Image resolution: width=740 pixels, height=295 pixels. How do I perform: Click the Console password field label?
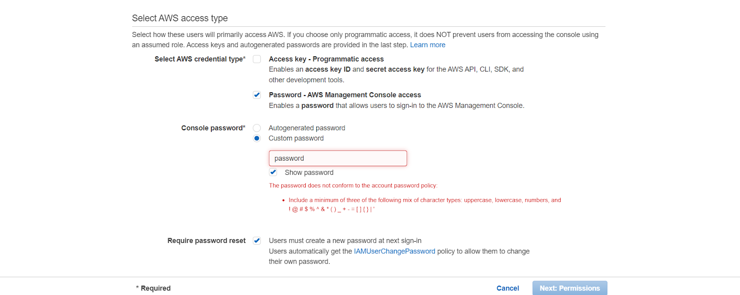pos(213,128)
